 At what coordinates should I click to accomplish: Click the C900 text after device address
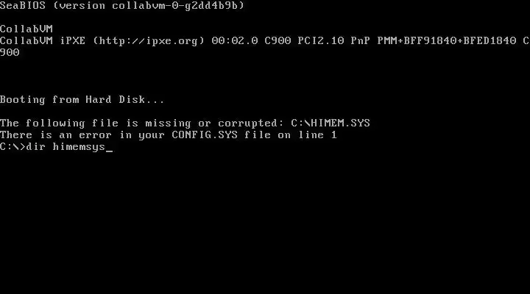click(x=278, y=41)
